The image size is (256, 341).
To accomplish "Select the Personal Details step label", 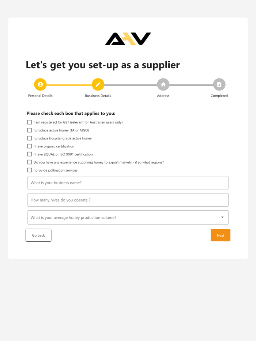I will (40, 96).
